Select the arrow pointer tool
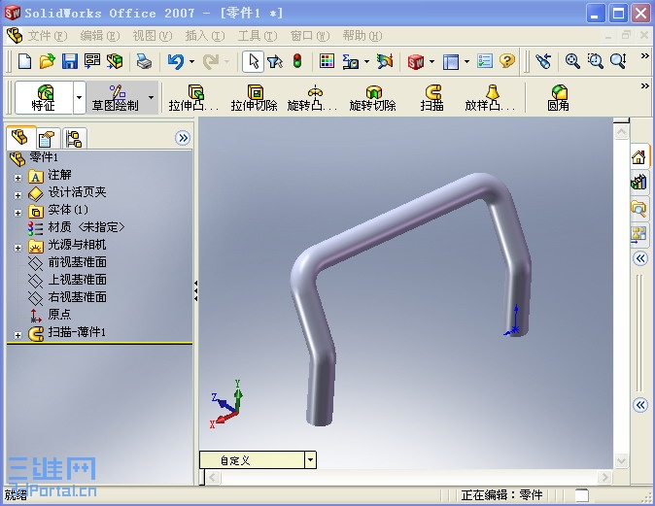This screenshot has height=506, width=655. [253, 61]
